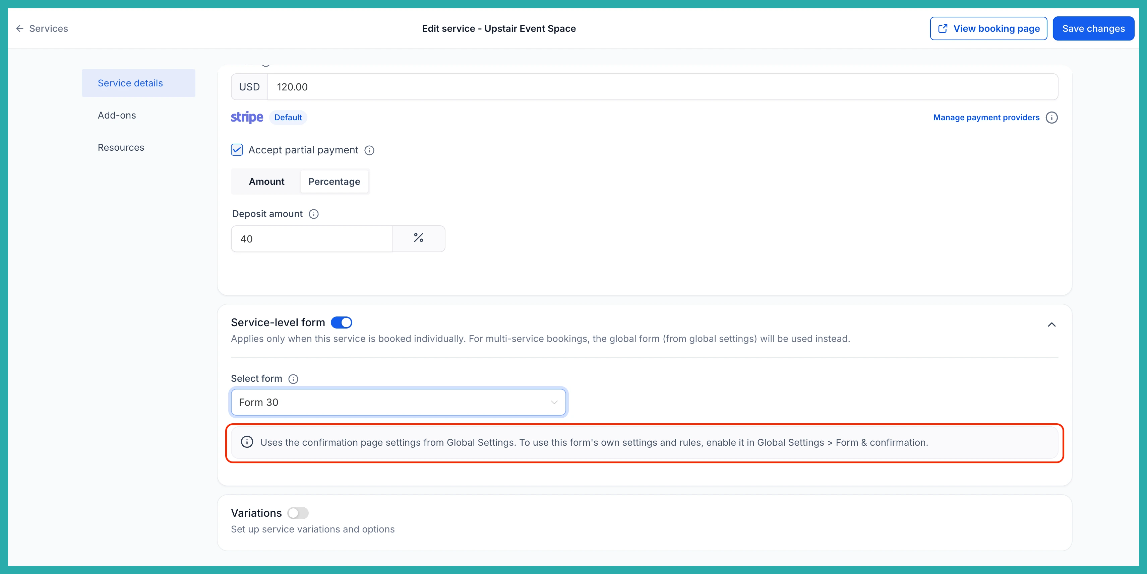Click the Variations heading
Screen dimensions: 1147x574
256,513
